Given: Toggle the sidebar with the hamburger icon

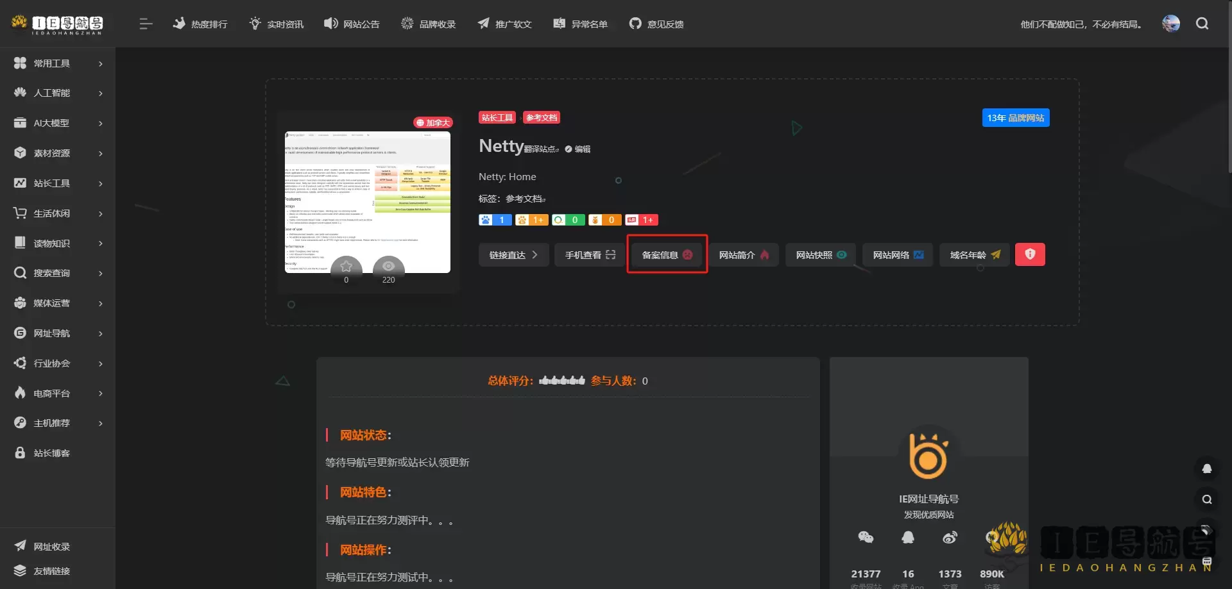Looking at the screenshot, I should tap(146, 24).
